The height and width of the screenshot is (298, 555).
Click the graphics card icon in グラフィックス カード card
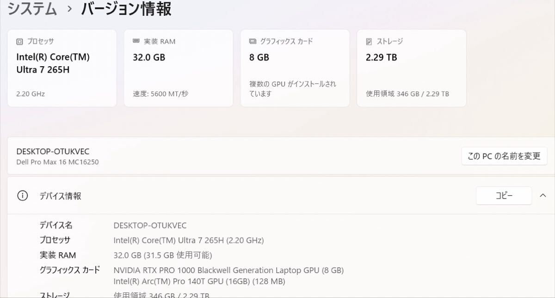click(253, 42)
